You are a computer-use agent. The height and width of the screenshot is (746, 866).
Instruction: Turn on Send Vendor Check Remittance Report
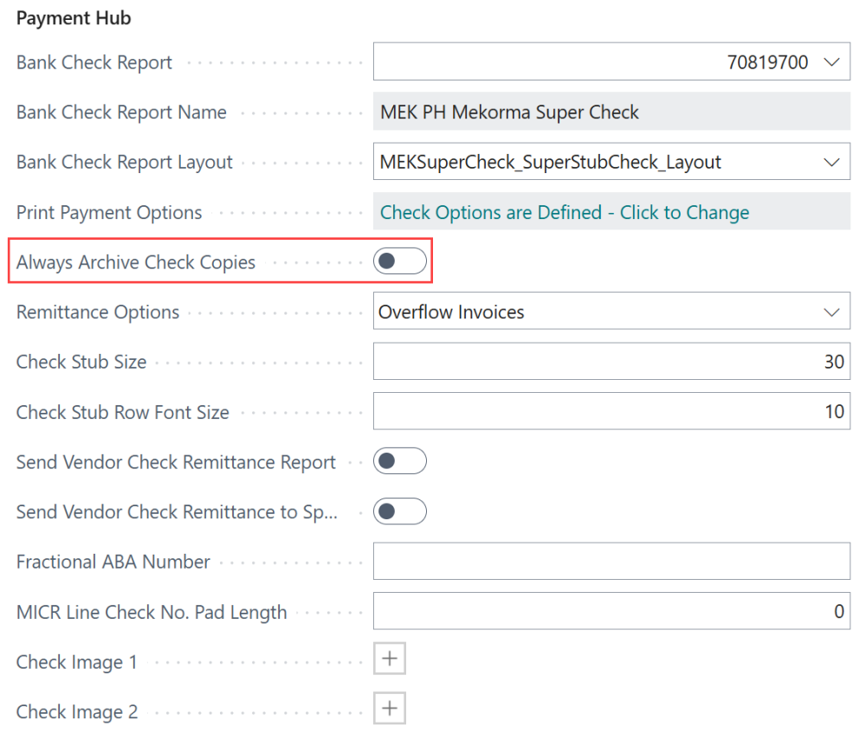point(399,461)
